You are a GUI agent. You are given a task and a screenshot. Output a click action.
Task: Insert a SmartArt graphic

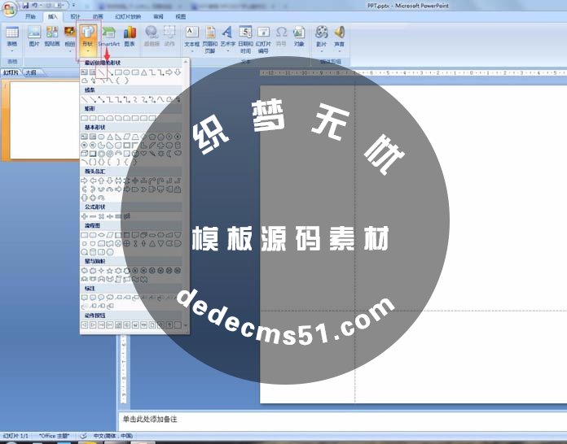pos(109,36)
